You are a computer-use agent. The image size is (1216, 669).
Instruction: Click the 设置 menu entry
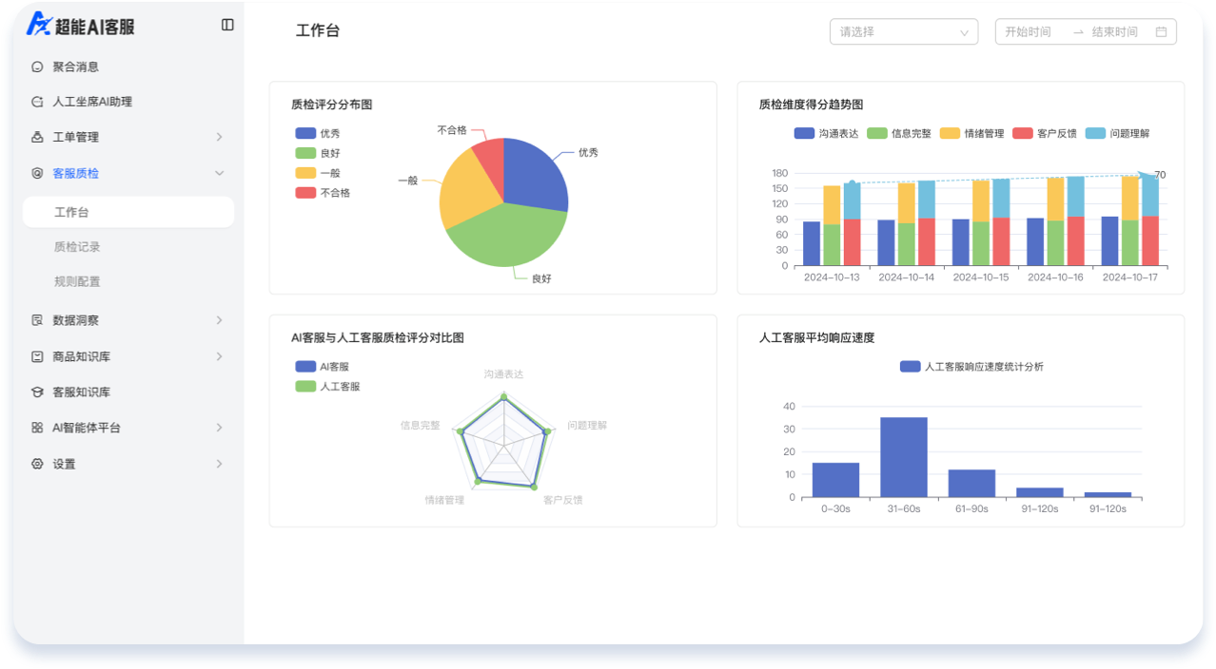pos(64,464)
